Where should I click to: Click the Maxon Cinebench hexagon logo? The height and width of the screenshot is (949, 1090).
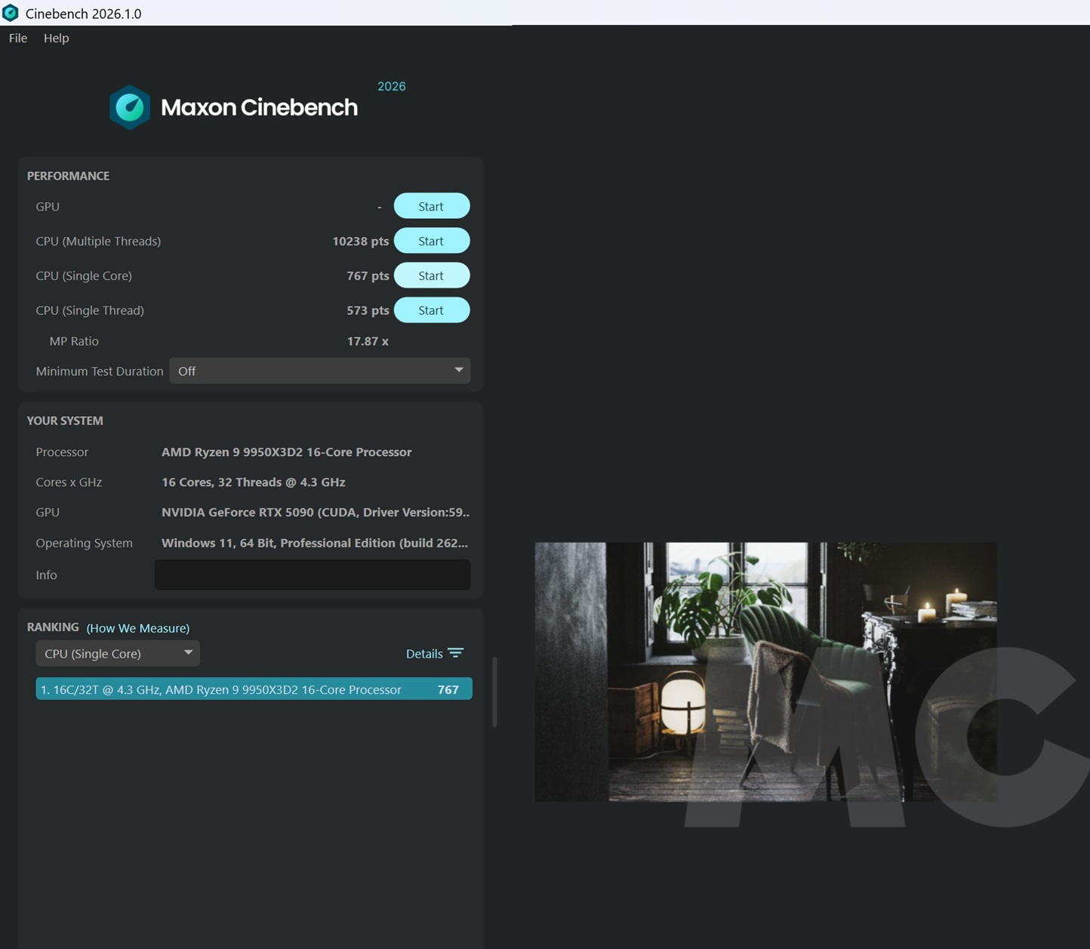pos(130,107)
